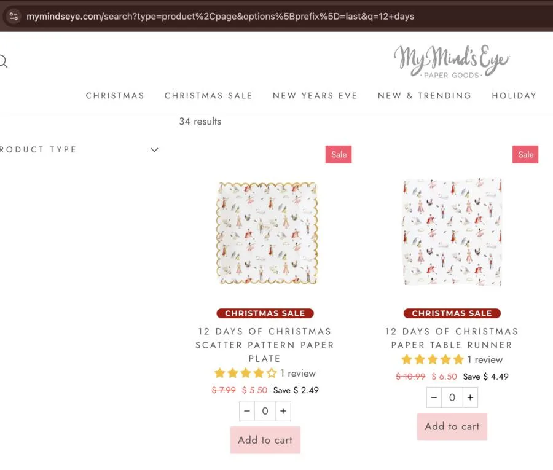Decrease table runner quantity with minus
553x470 pixels.
coord(434,398)
